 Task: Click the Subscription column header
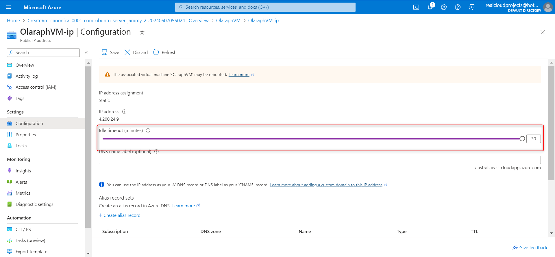click(x=115, y=232)
